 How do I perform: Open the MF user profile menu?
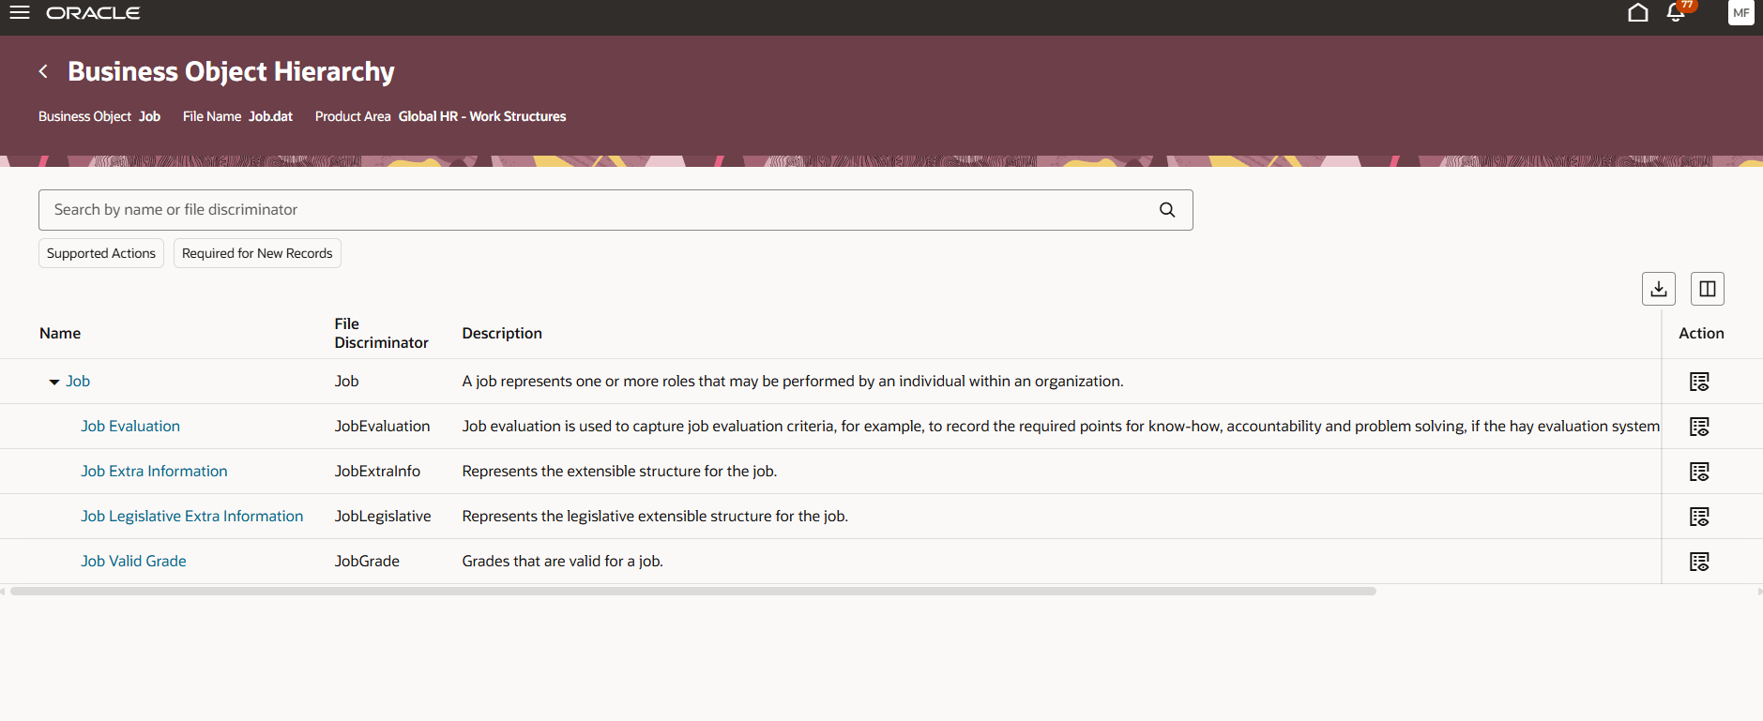[1740, 12]
